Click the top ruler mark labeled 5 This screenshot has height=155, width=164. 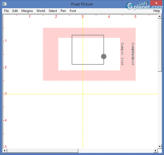coord(135,17)
